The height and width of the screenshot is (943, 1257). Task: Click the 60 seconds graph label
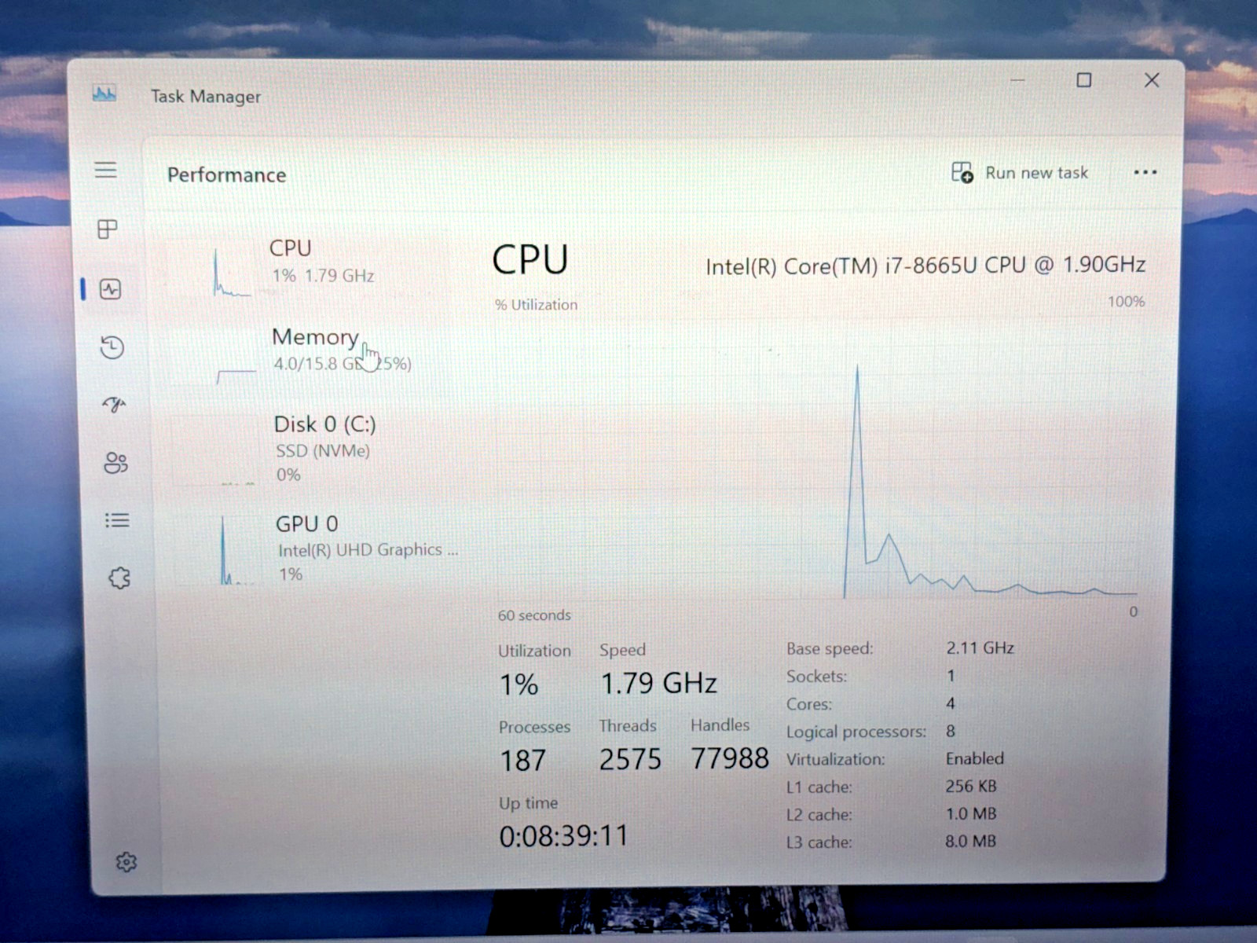pos(534,615)
